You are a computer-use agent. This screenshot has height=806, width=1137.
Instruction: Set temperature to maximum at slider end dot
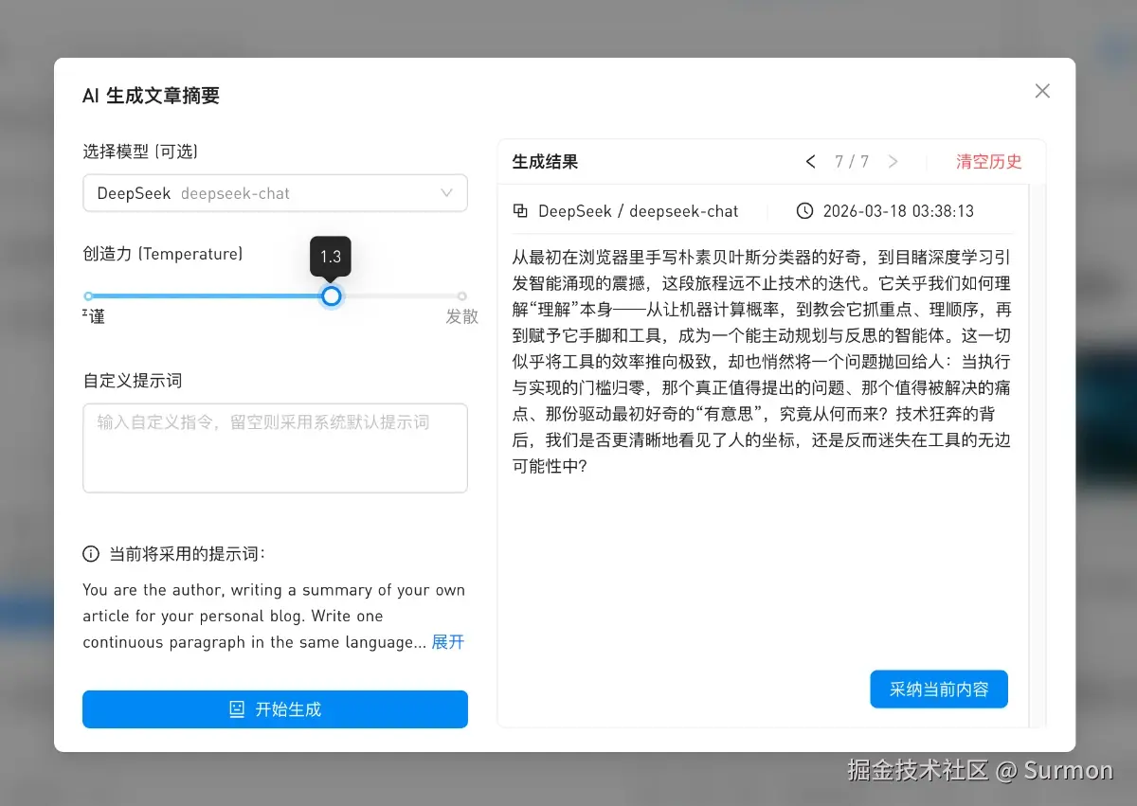click(x=462, y=296)
